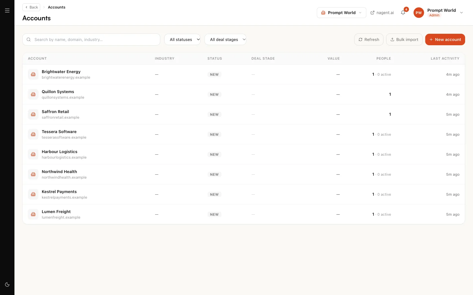Click the Kestrel Payments account icon

pyautogui.click(x=33, y=194)
